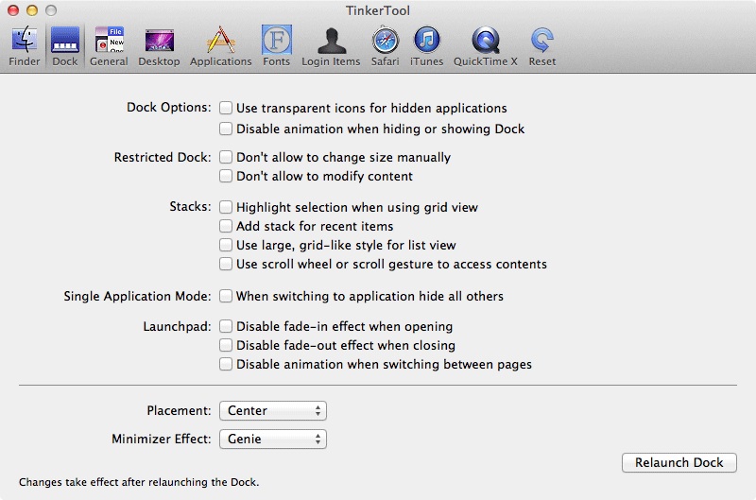The image size is (756, 500).
Task: Click the 'Changes take effect after relaunching the Dock.' text
Action: [x=139, y=482]
